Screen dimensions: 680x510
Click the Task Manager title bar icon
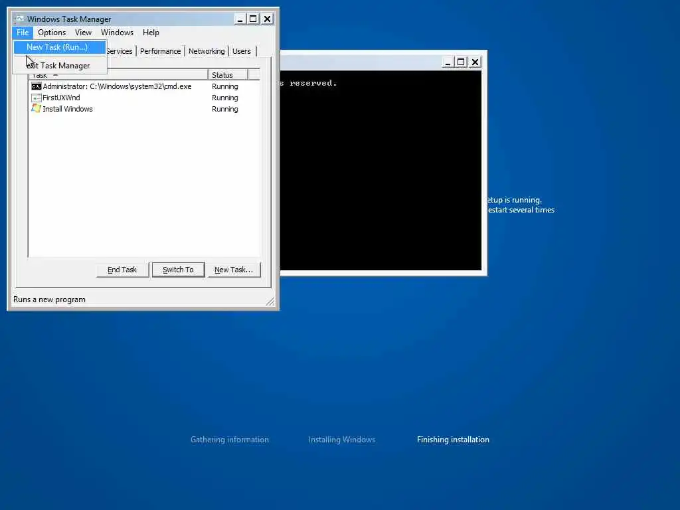pos(19,19)
